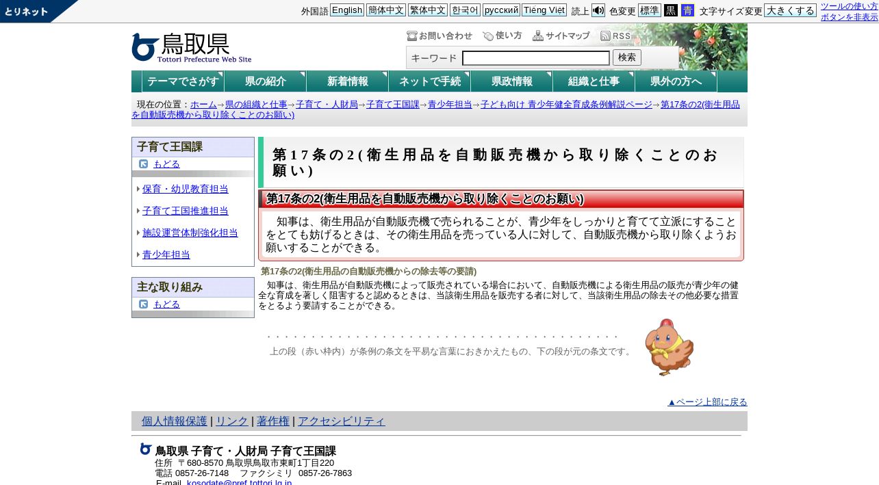Click 第17条の2(衛生用品の自動販売機からの除去等の要請) heading

pyautogui.click(x=369, y=272)
